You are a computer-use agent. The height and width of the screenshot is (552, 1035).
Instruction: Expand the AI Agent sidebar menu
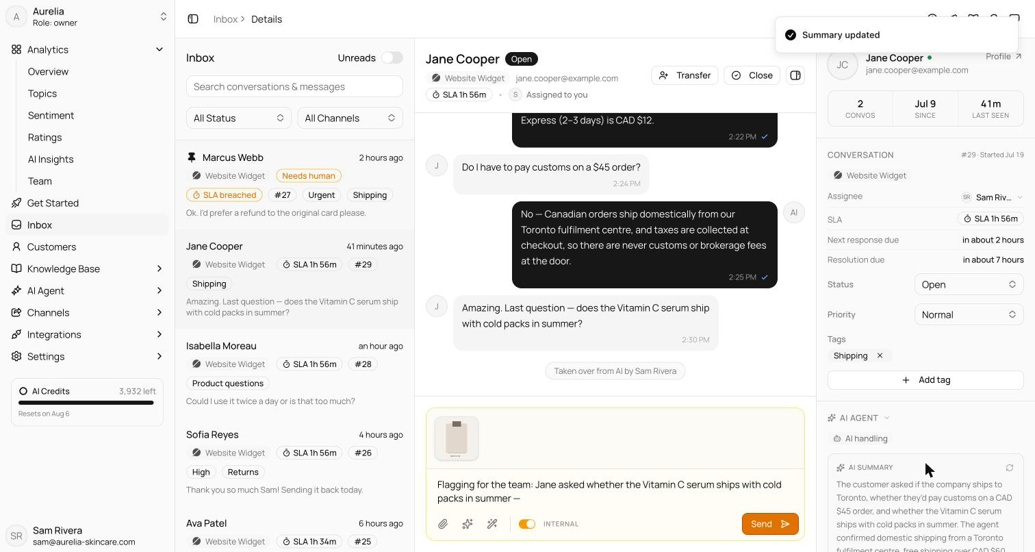point(159,290)
